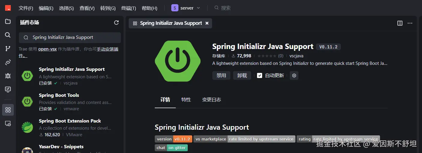Open the 转到(G) menu
Viewport: 422px width, 153px height.
[108, 8]
